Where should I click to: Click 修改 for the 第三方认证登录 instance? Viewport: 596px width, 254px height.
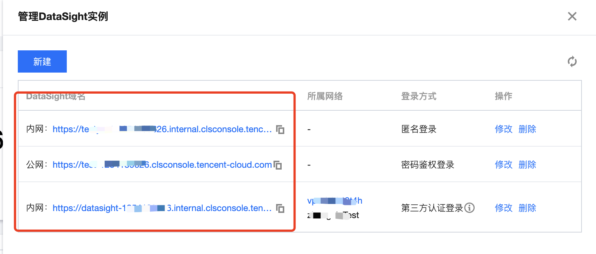tap(503, 208)
